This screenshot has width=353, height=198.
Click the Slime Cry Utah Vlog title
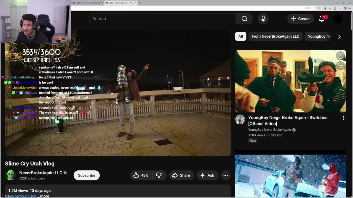[30, 163]
